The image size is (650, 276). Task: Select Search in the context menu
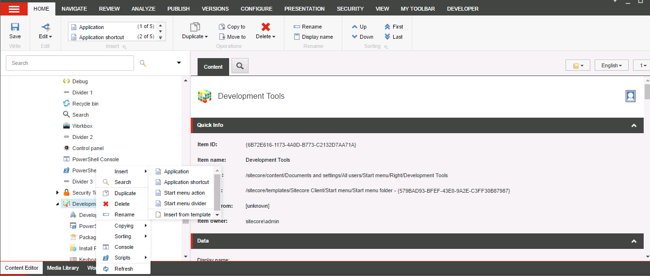point(123,182)
